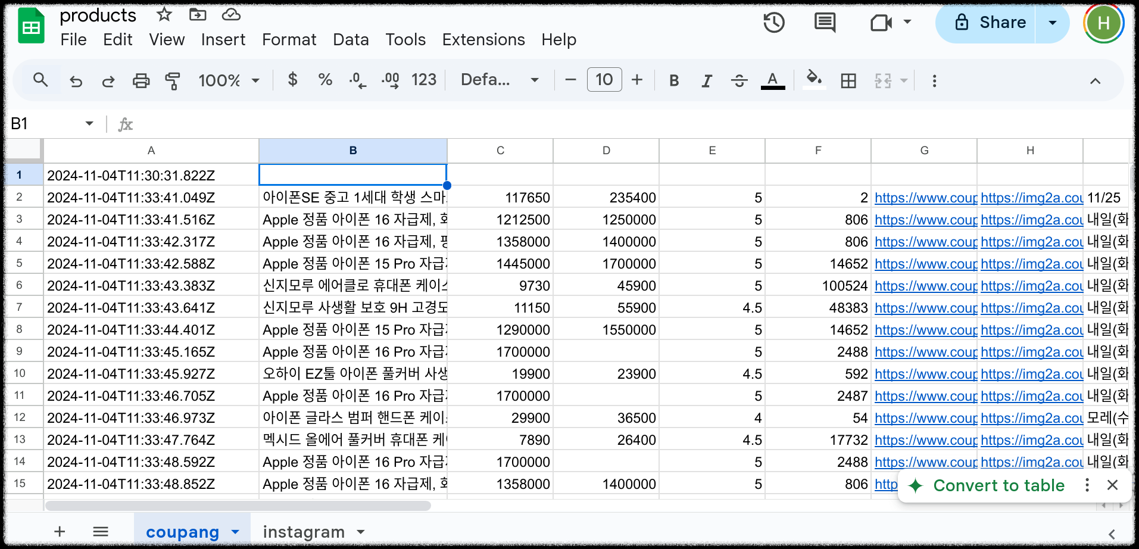The width and height of the screenshot is (1139, 549).
Task: Start a Meet video call
Action: [x=881, y=23]
